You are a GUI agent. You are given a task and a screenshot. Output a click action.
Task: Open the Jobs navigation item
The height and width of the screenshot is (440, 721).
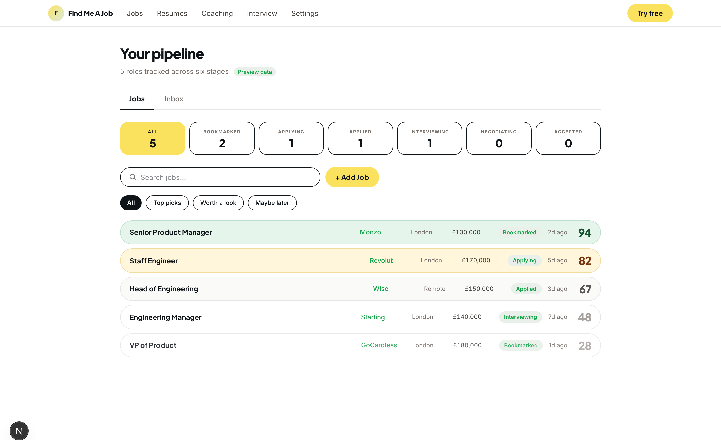pyautogui.click(x=135, y=13)
